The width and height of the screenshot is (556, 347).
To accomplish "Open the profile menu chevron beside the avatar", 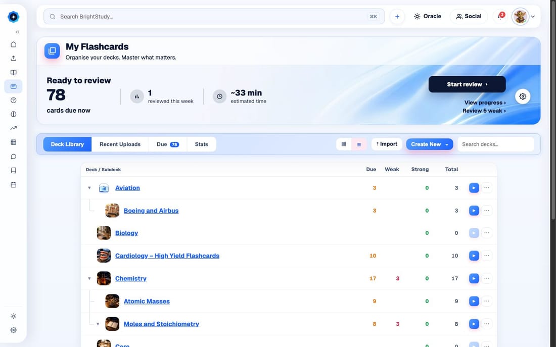I will pyautogui.click(x=533, y=17).
